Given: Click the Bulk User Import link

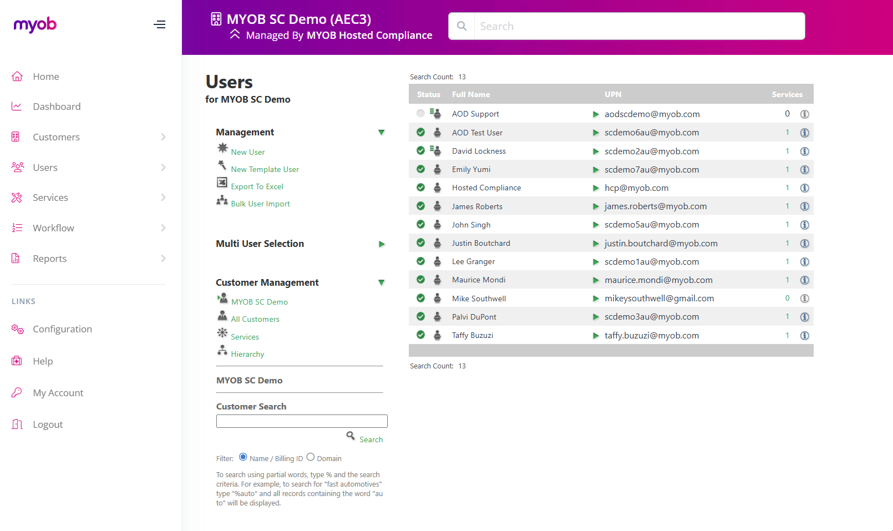Looking at the screenshot, I should 260,204.
